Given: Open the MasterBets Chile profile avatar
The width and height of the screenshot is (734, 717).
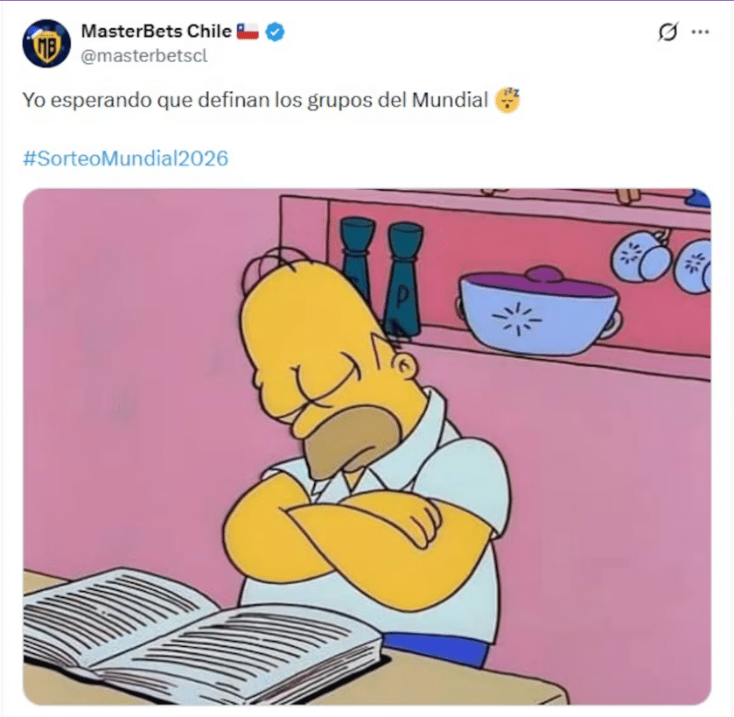Looking at the screenshot, I should coord(46,44).
